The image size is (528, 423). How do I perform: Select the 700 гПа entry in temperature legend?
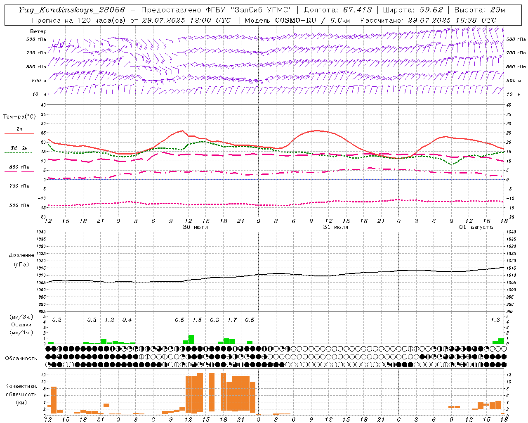(19, 186)
